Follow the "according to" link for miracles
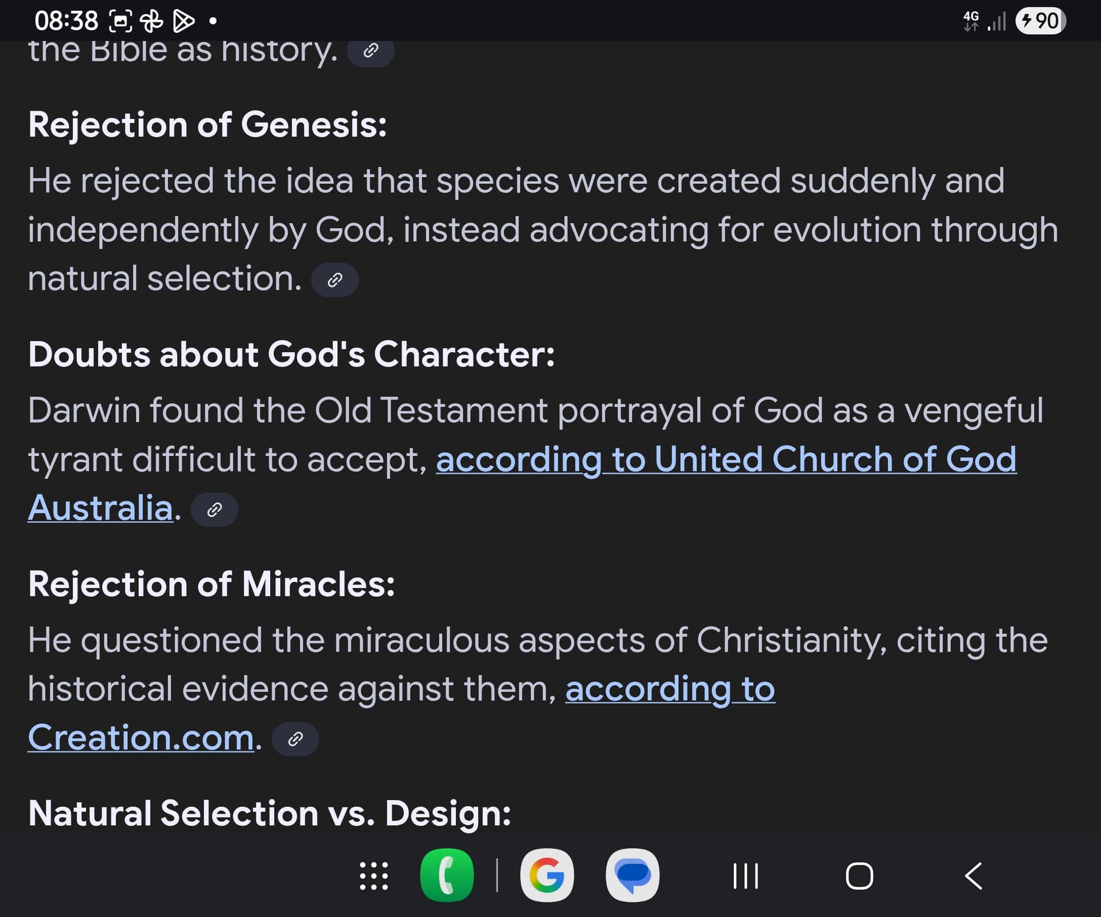This screenshot has width=1101, height=917. (670, 689)
